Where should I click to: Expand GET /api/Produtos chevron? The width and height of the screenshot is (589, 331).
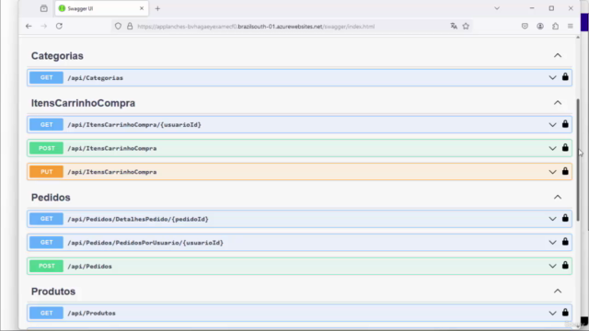[x=552, y=313]
